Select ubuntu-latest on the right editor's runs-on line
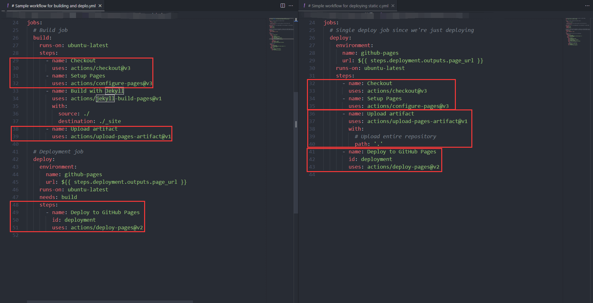 tap(385, 68)
